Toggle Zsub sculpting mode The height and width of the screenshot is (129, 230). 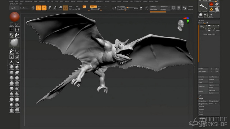[x=99, y=7]
